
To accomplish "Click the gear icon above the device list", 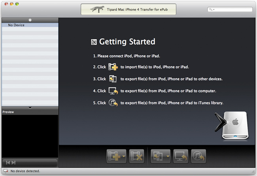I will tap(30, 20).
